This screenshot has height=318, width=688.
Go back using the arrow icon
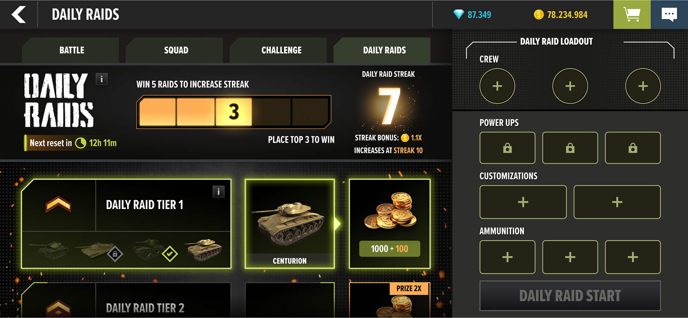coord(19,15)
